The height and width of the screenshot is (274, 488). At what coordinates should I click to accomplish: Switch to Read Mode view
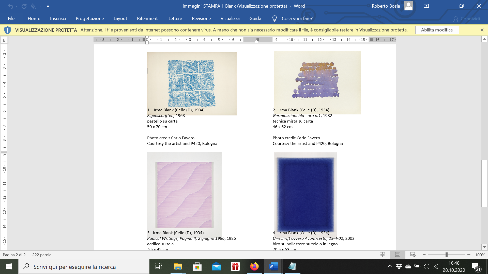point(382,254)
